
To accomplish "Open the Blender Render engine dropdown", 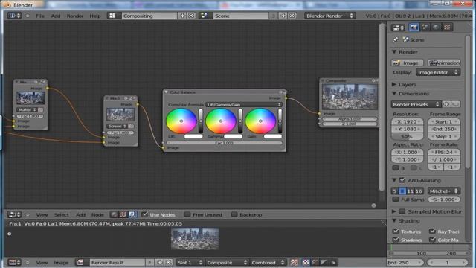I will [330, 16].
